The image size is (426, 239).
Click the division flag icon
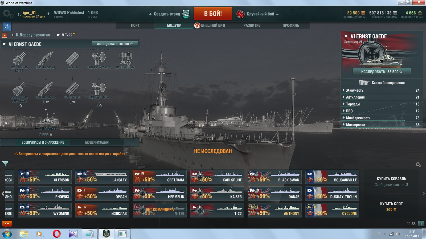coord(186,14)
